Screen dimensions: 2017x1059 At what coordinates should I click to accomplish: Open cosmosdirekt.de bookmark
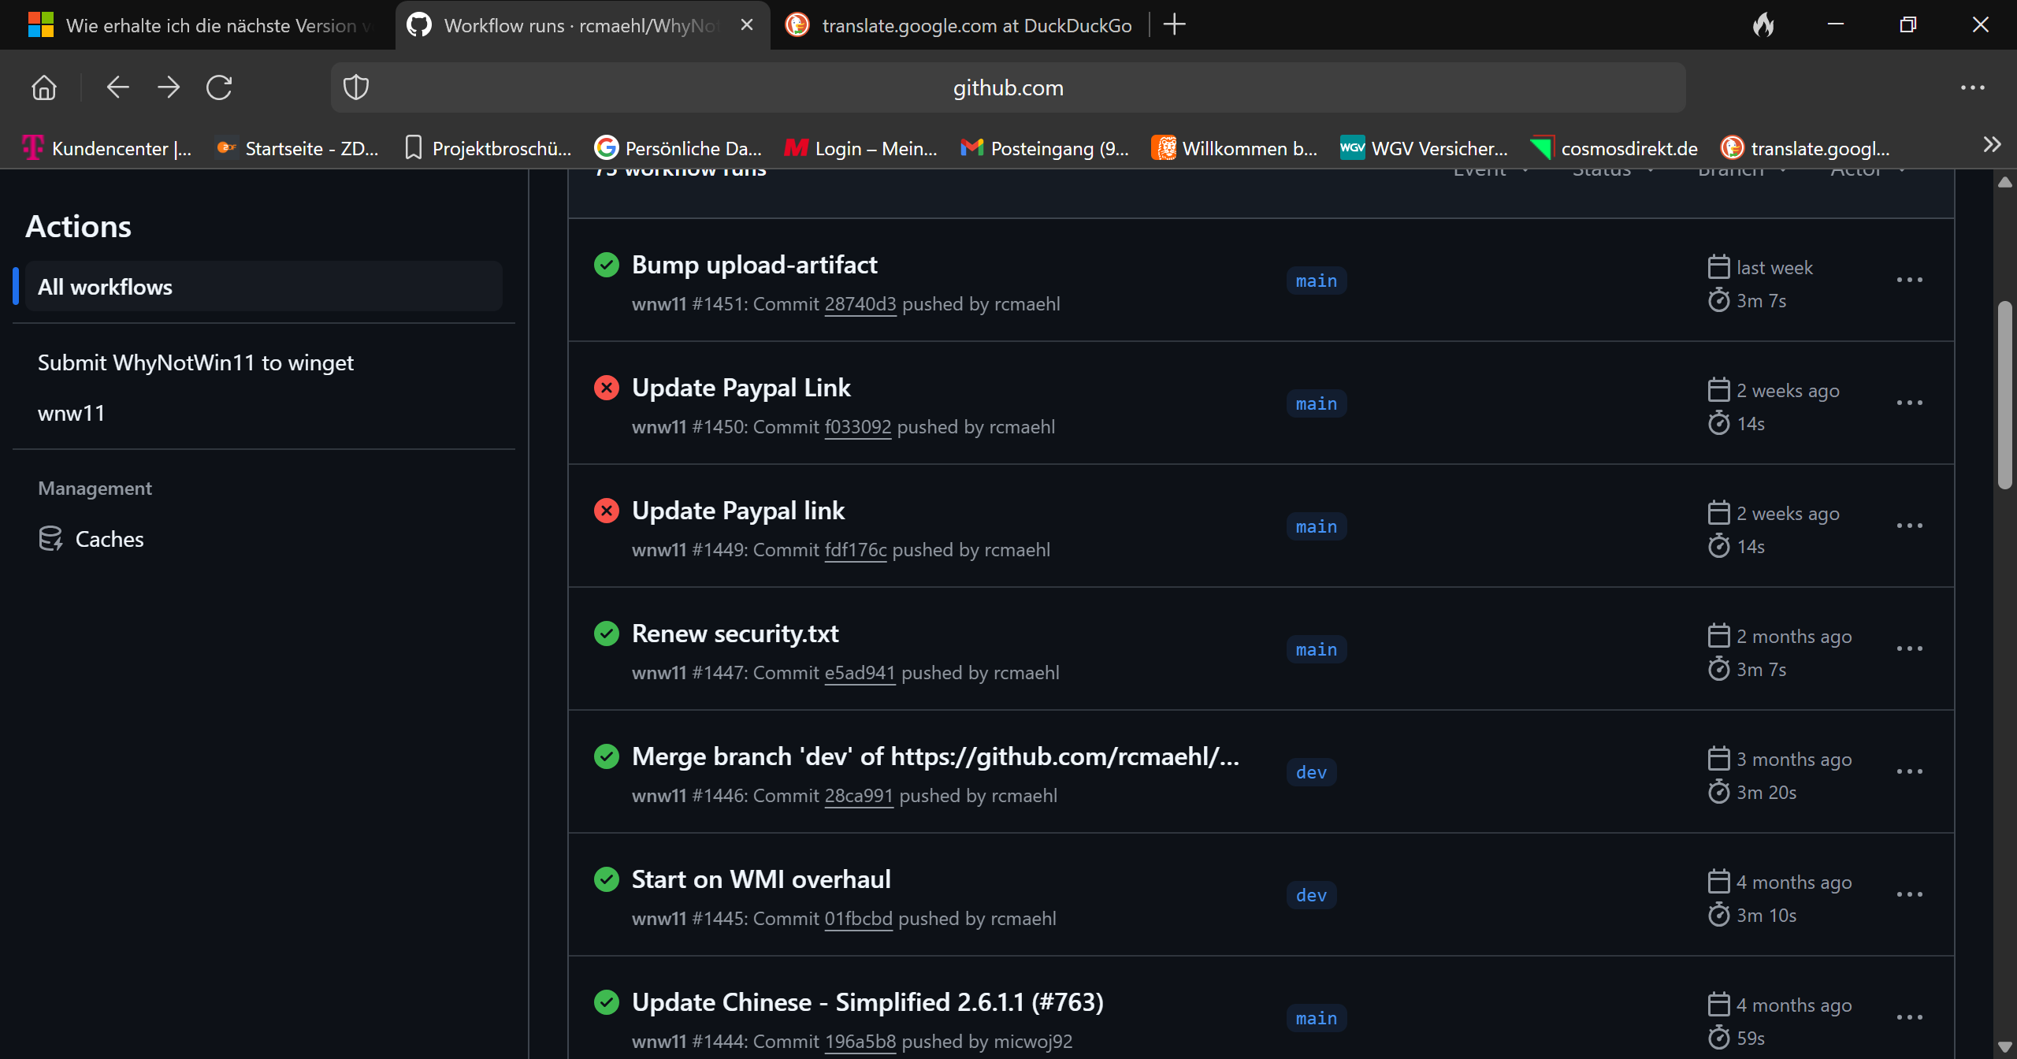coord(1614,148)
